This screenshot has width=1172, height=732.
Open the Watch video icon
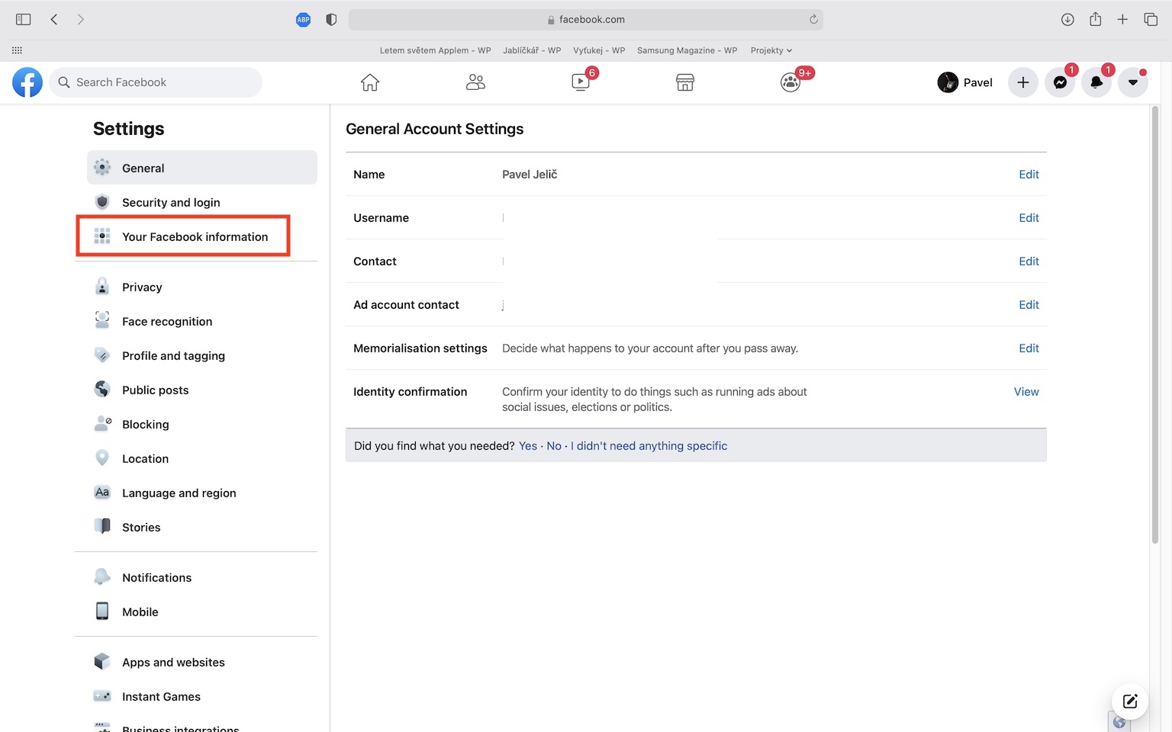pos(581,82)
